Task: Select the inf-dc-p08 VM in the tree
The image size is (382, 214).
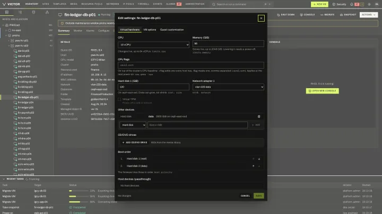Action: (23, 133)
